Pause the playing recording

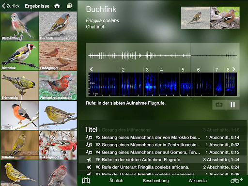tap(232, 105)
